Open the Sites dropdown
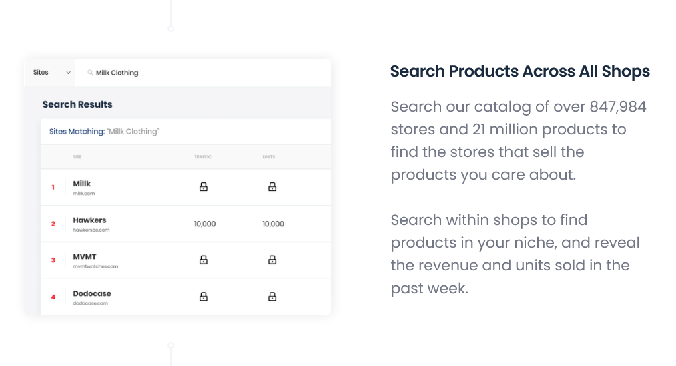 coord(51,73)
